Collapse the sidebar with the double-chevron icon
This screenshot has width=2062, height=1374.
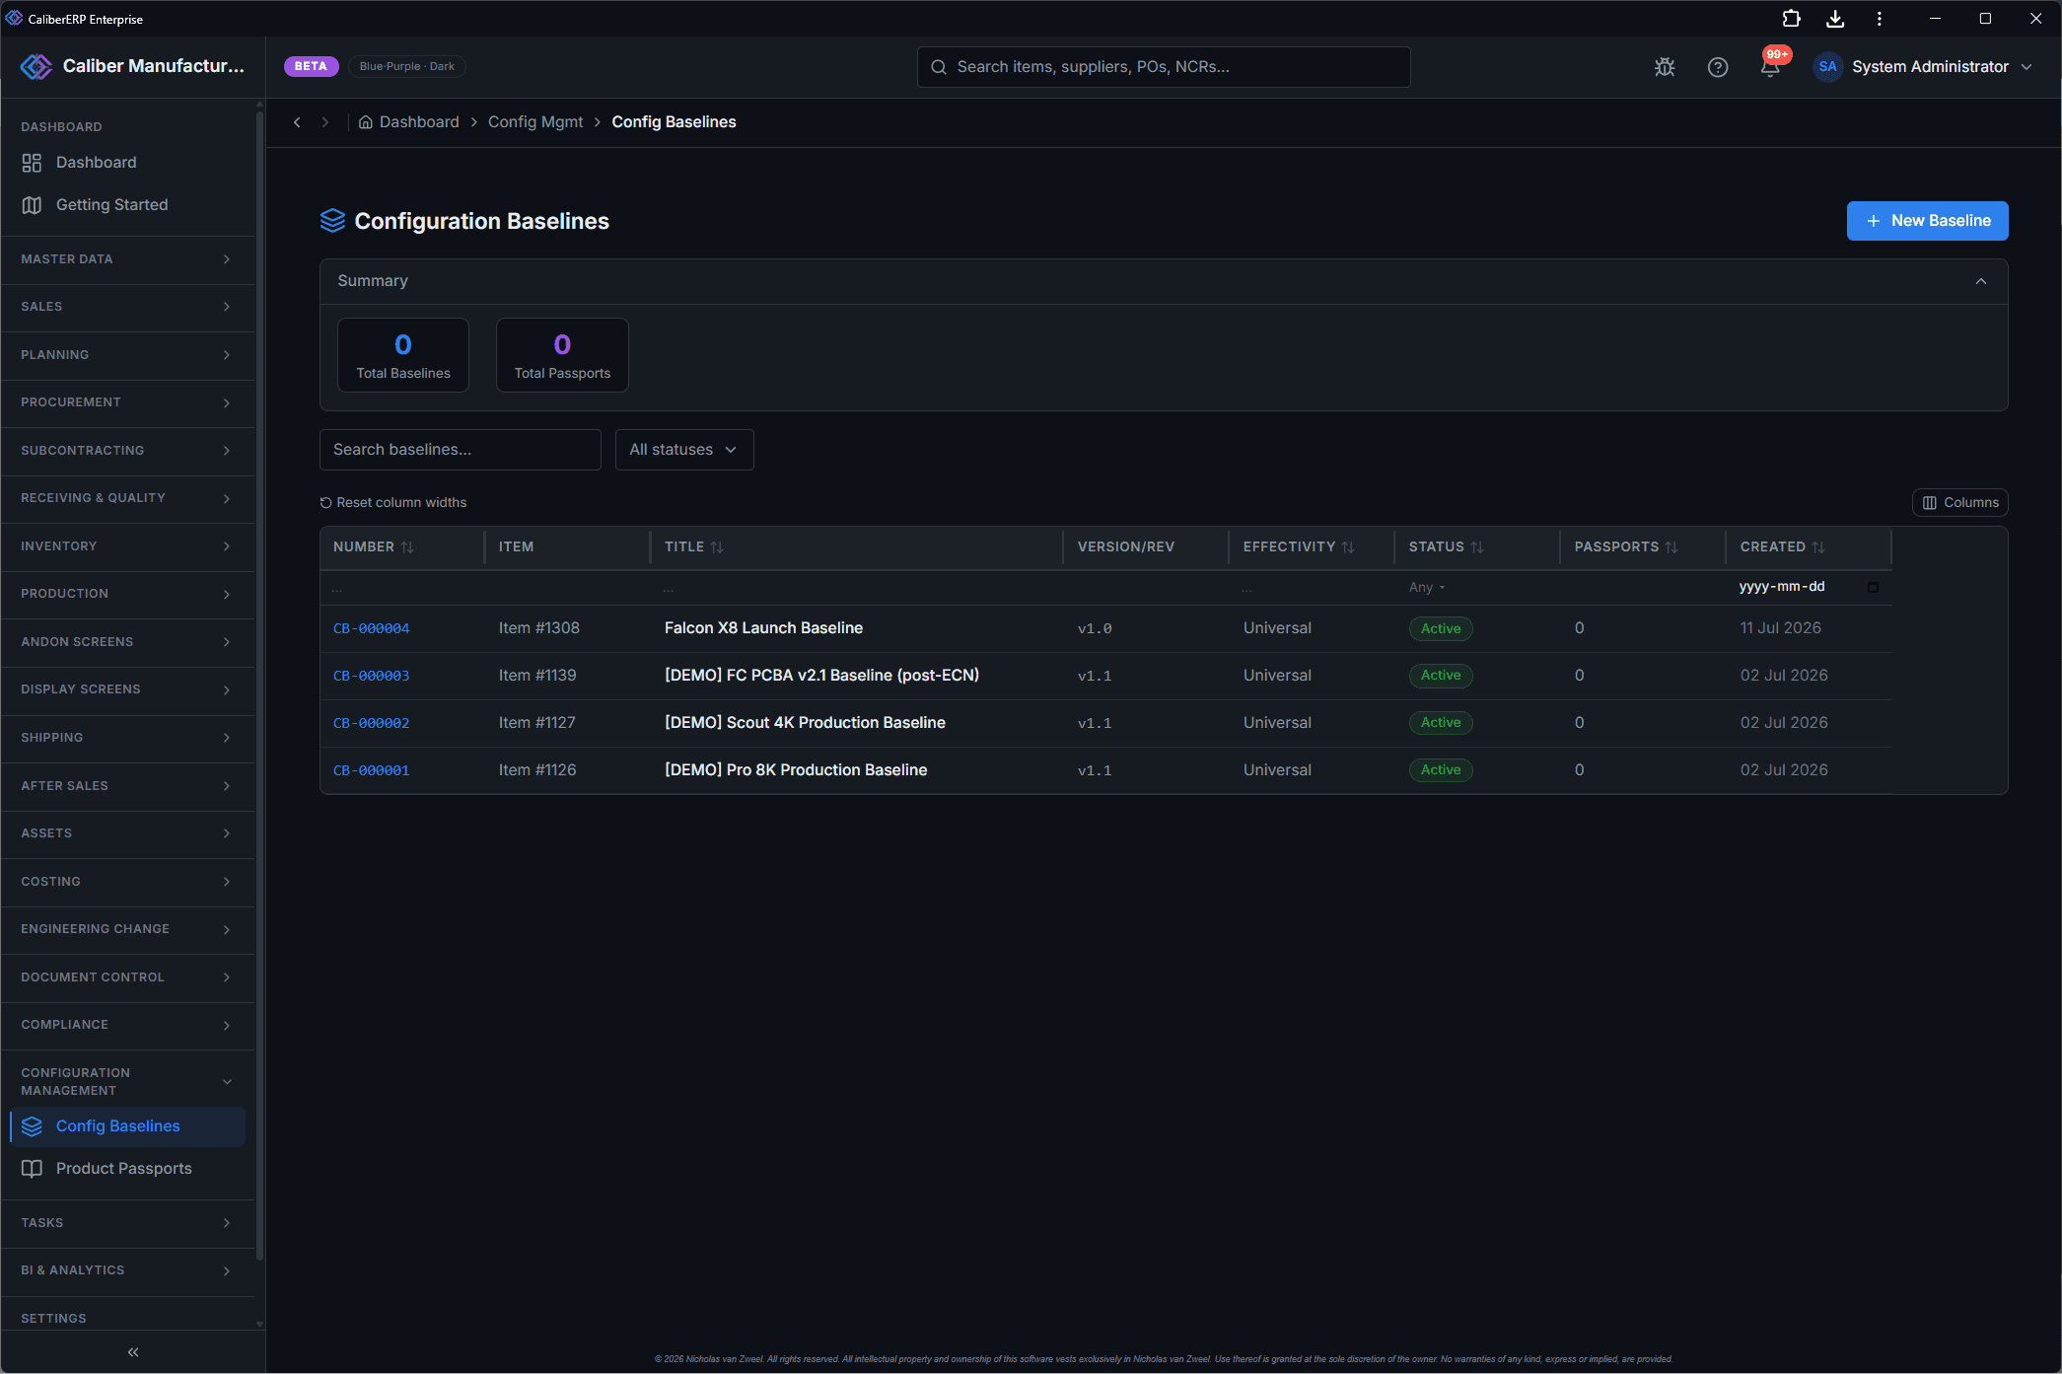click(x=133, y=1352)
